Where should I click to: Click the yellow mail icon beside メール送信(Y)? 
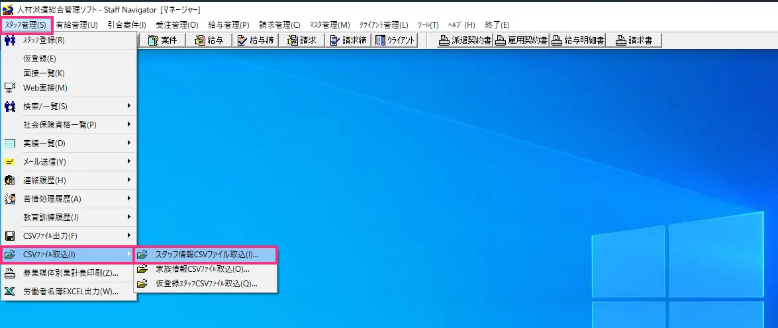tap(9, 161)
